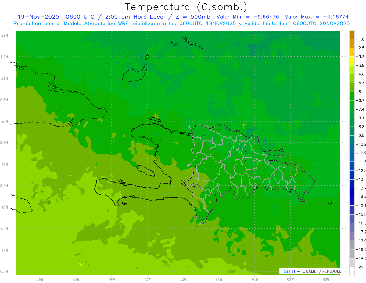This screenshot has height=283, width=366.
Task: Click the '22N' latitude label
Action: pos(5,35)
